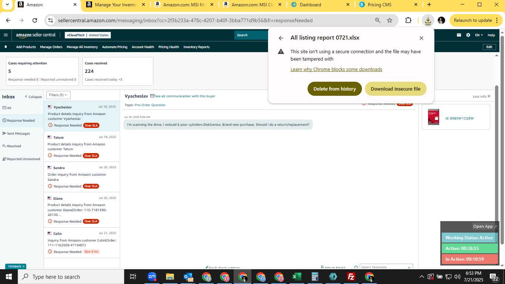Click Delete from history button
The width and height of the screenshot is (505, 284).
(335, 89)
